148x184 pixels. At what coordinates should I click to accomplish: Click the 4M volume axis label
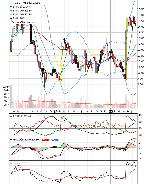click(6, 101)
